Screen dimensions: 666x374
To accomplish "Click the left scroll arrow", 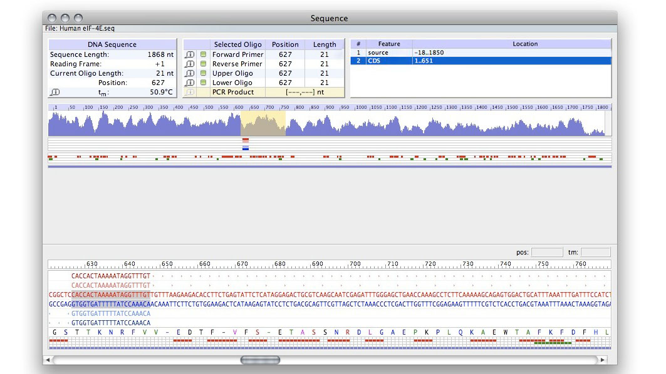I will click(x=48, y=360).
